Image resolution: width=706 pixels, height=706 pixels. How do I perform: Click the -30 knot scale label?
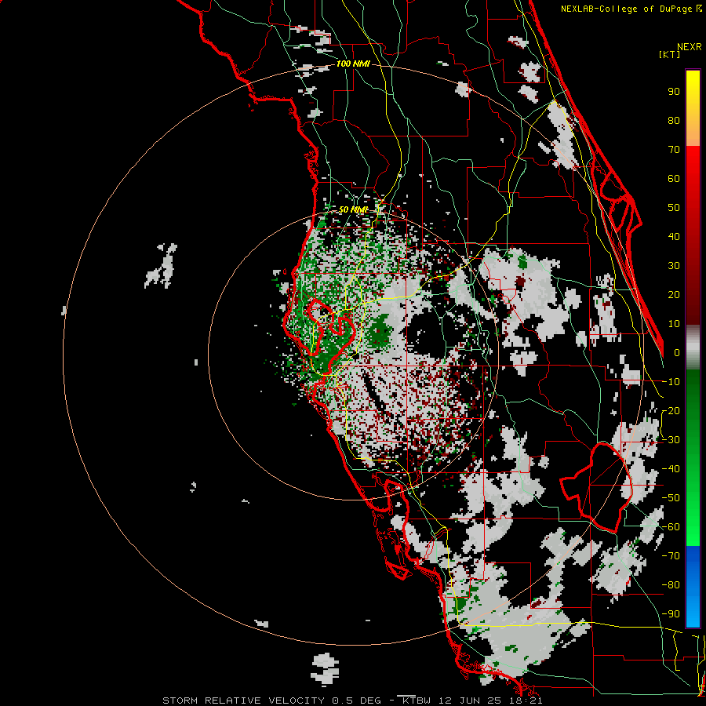click(x=671, y=440)
